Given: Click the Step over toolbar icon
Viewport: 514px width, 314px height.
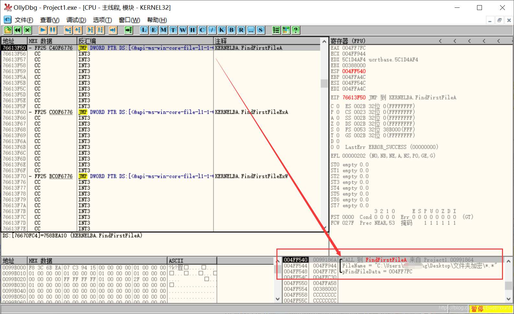Looking at the screenshot, I should [x=78, y=30].
